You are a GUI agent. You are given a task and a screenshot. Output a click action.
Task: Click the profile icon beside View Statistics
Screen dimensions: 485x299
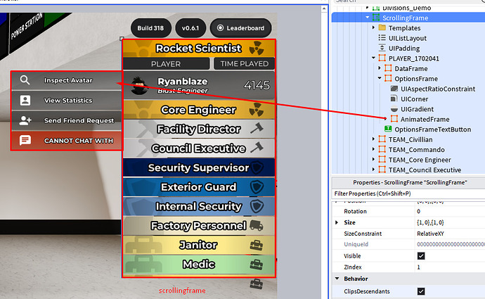[25, 101]
